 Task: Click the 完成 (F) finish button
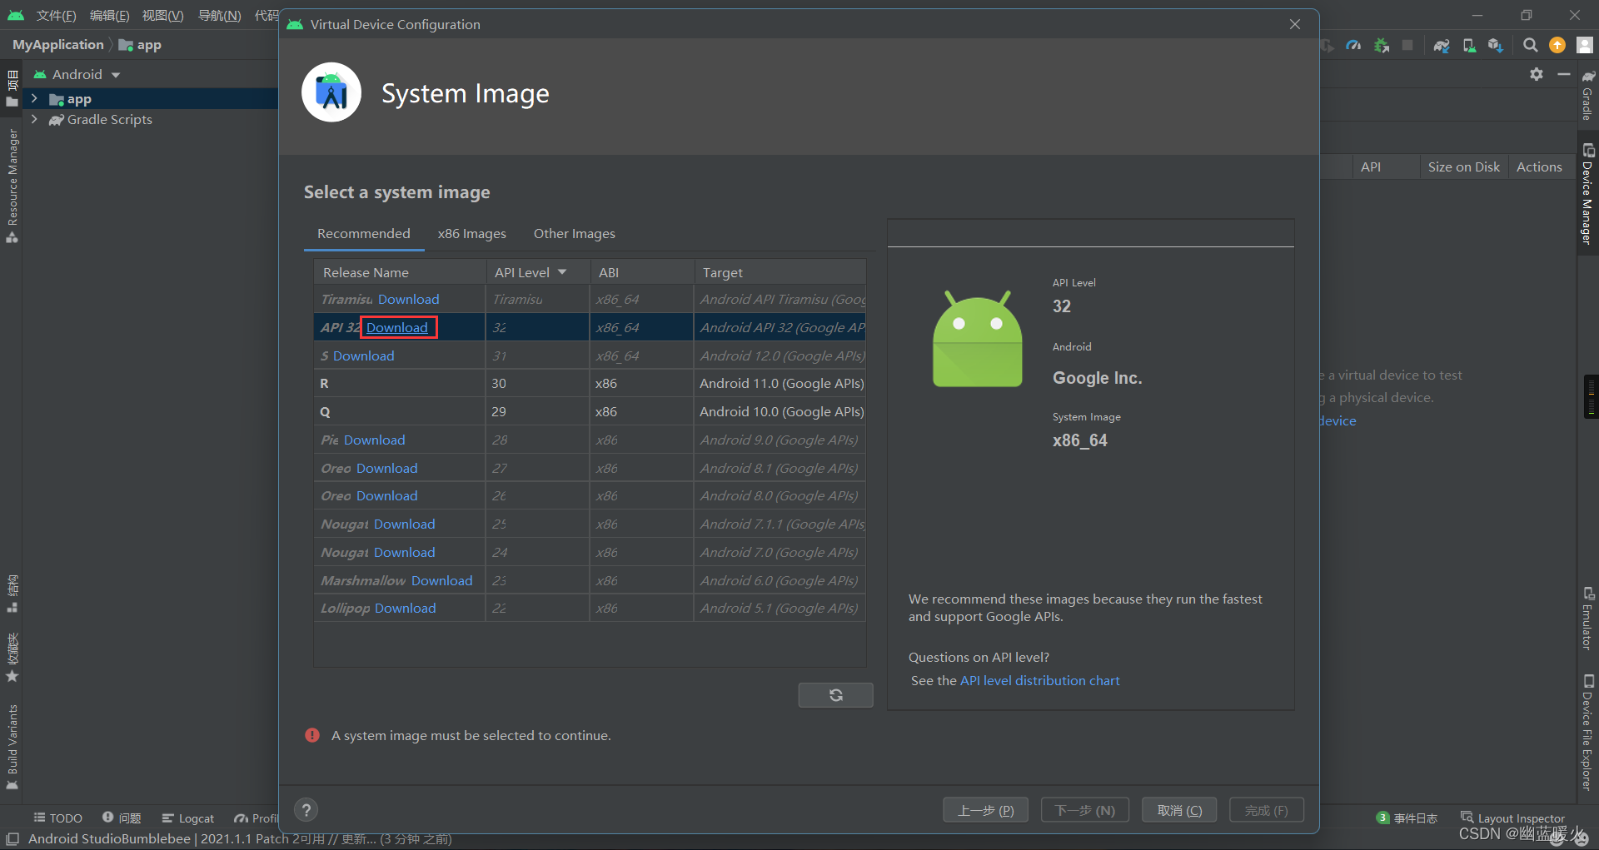[x=1267, y=810]
